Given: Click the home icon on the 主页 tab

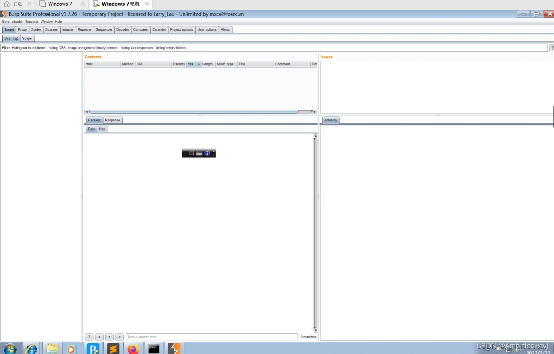Looking at the screenshot, I should [7, 4].
